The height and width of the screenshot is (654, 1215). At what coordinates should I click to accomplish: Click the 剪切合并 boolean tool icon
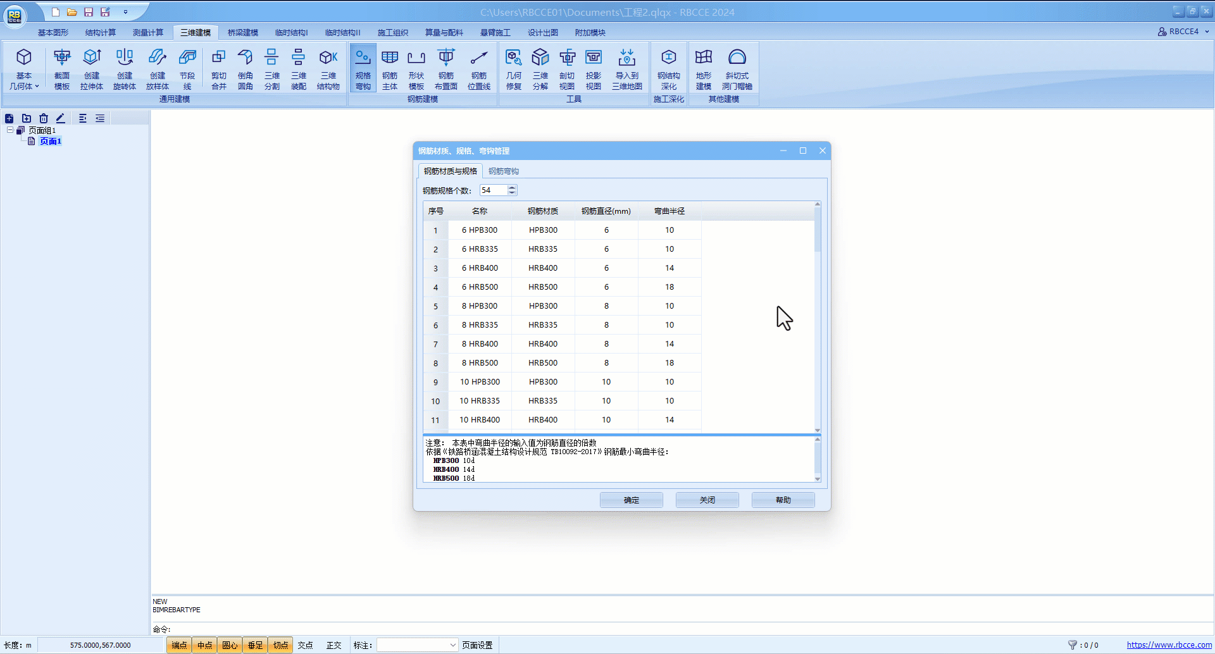point(218,68)
